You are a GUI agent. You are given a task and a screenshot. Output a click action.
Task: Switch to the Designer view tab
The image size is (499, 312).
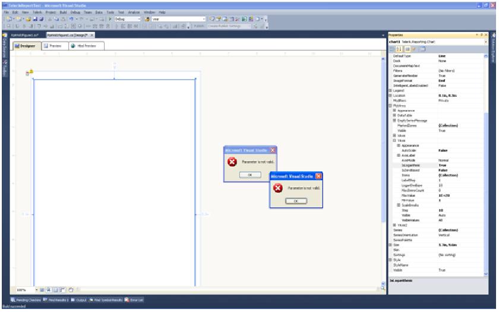click(x=27, y=46)
